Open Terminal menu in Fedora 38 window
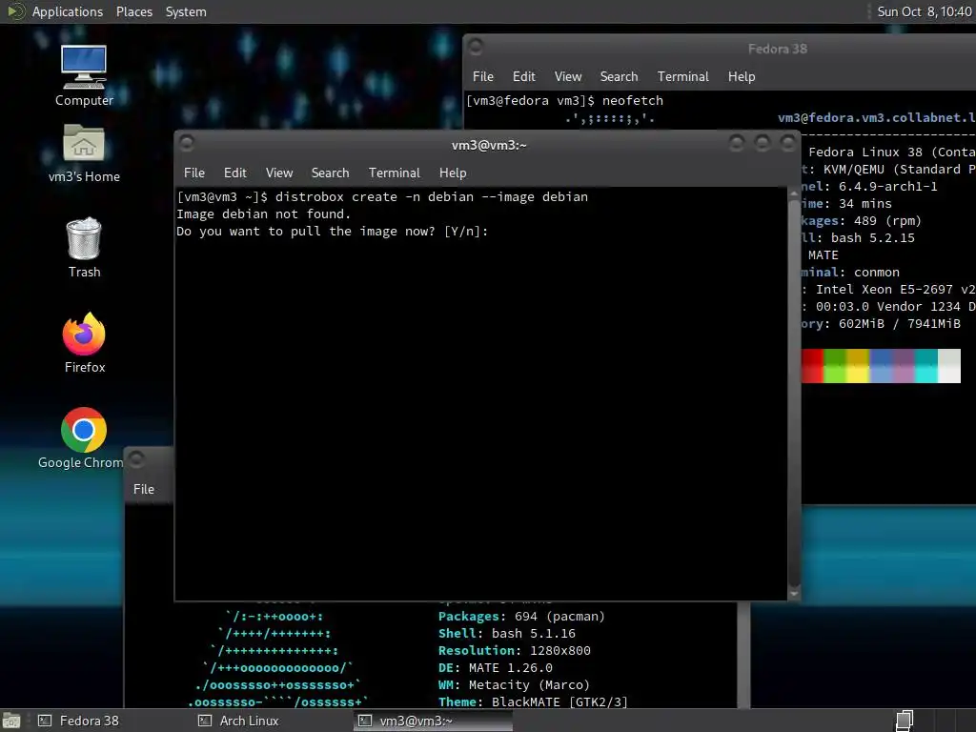This screenshot has width=976, height=732. pos(682,76)
